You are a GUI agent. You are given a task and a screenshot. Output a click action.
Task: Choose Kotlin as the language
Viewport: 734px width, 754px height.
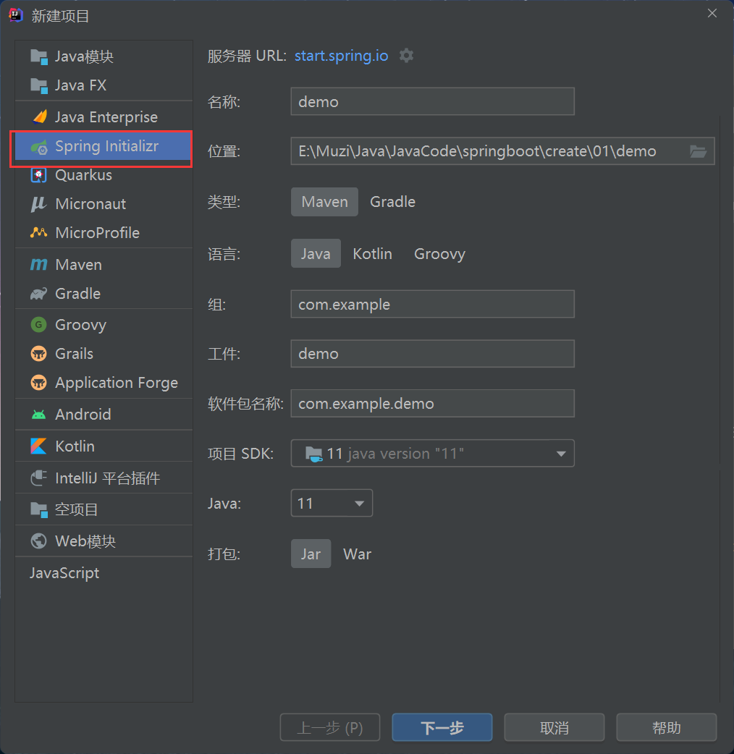click(x=372, y=253)
